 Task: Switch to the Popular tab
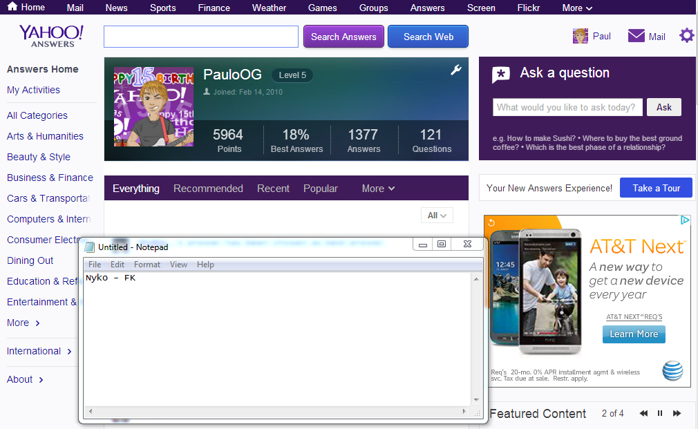pyautogui.click(x=321, y=189)
